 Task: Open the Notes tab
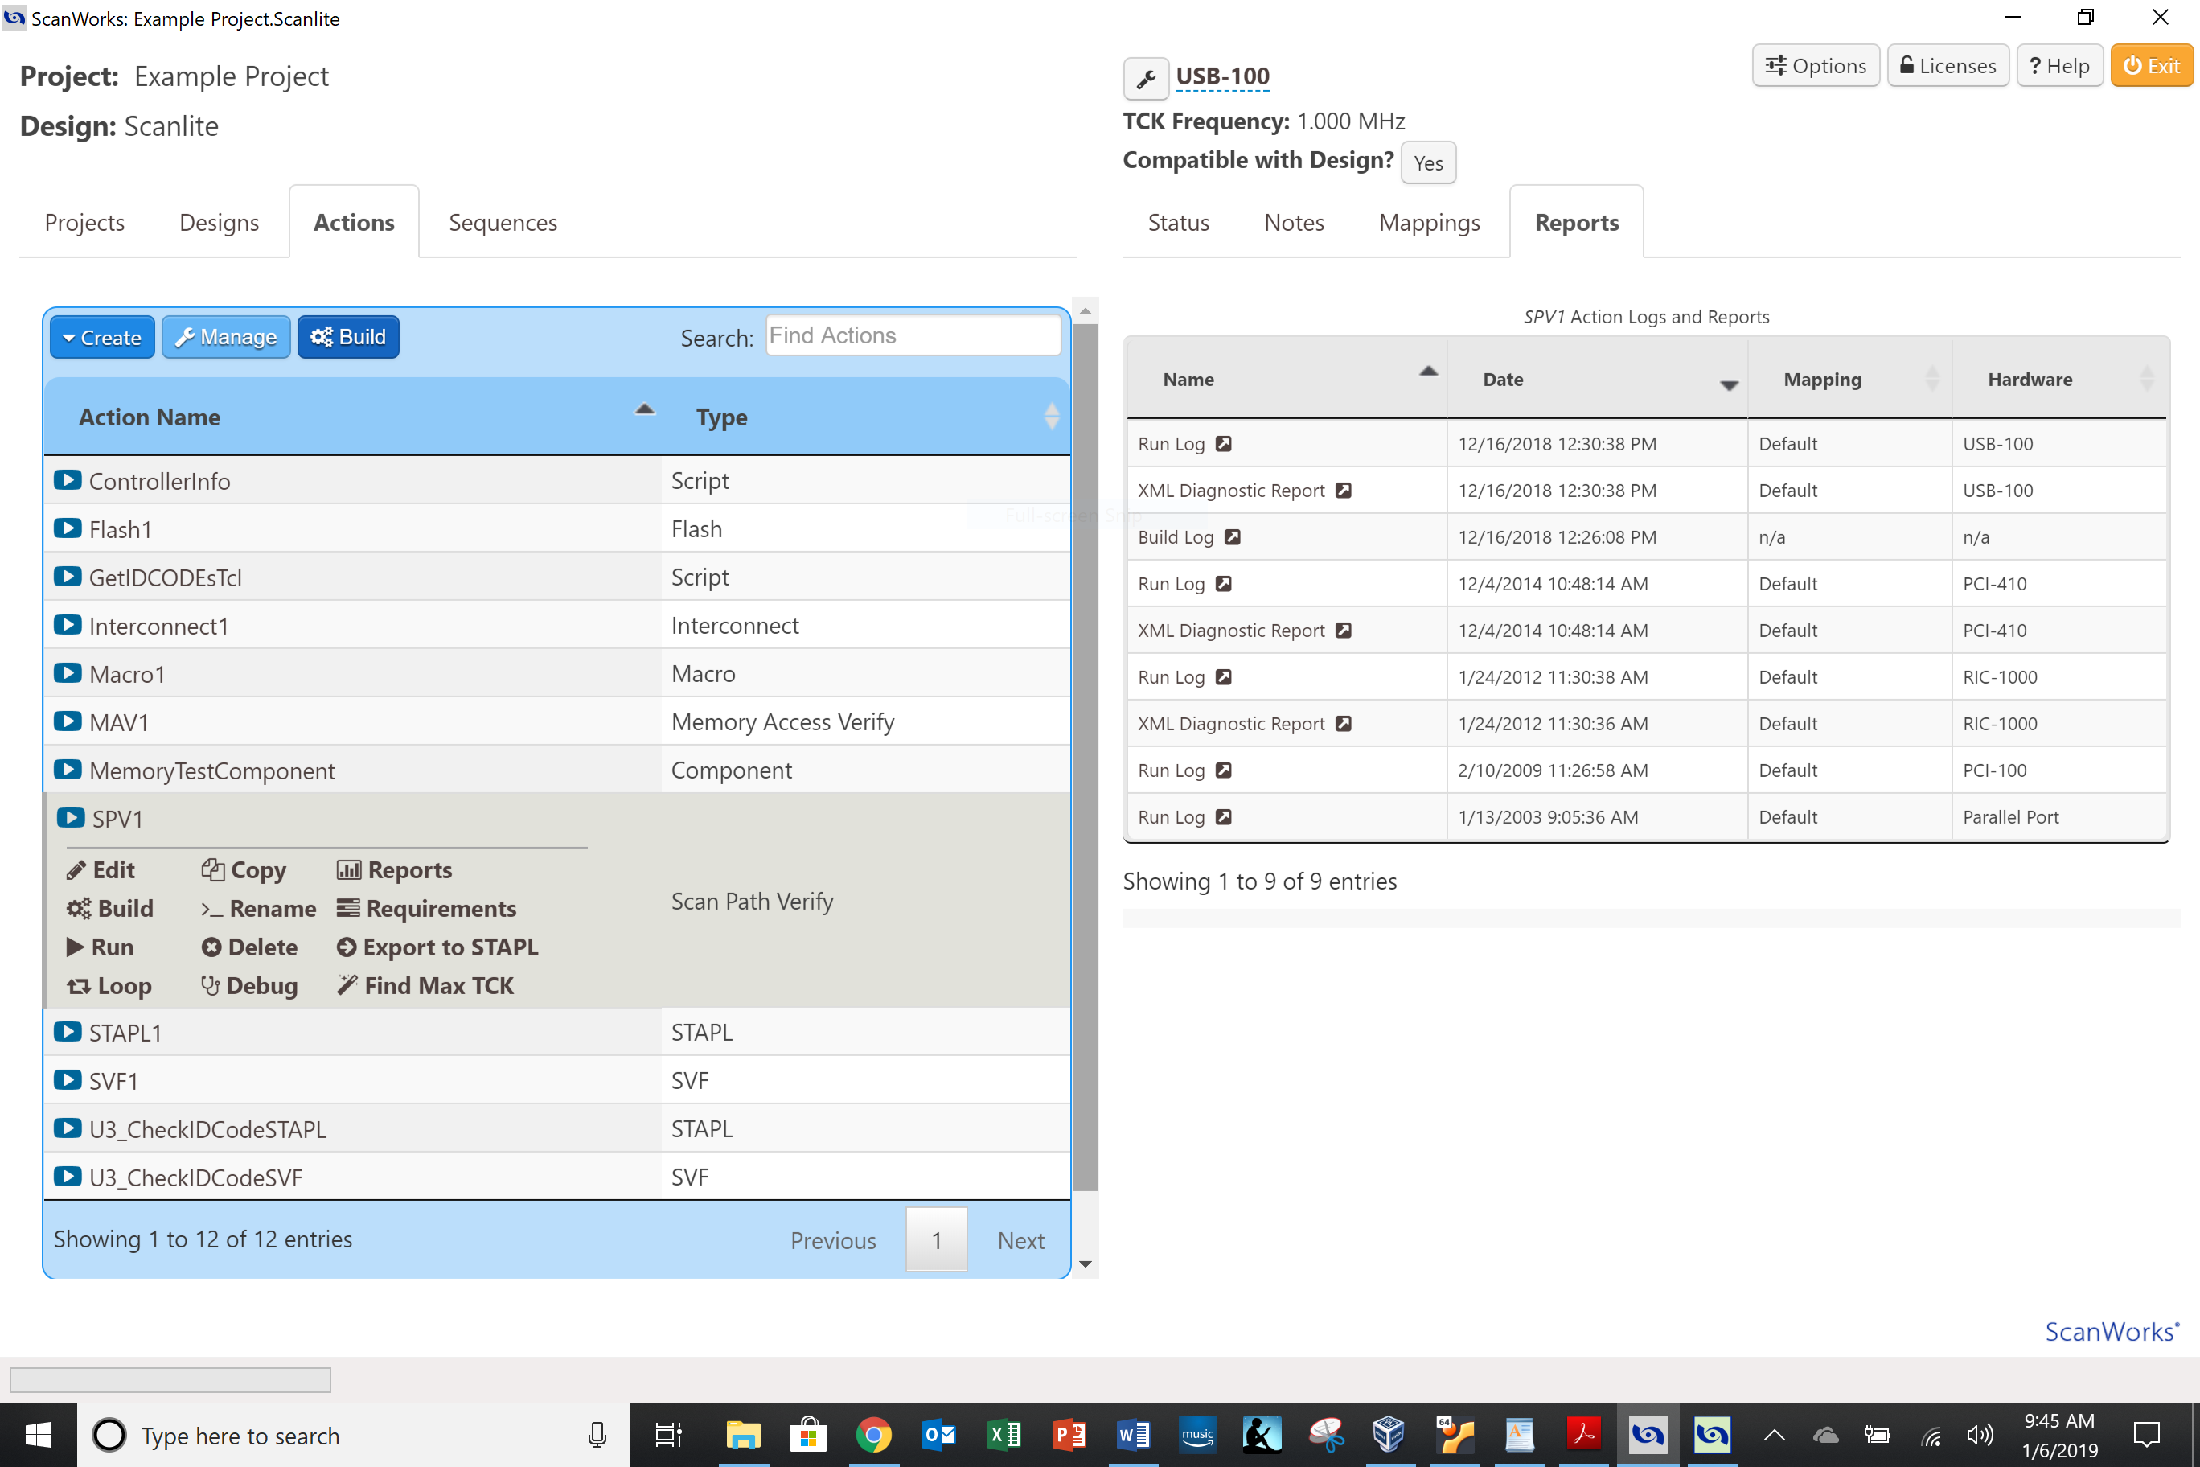coord(1294,223)
